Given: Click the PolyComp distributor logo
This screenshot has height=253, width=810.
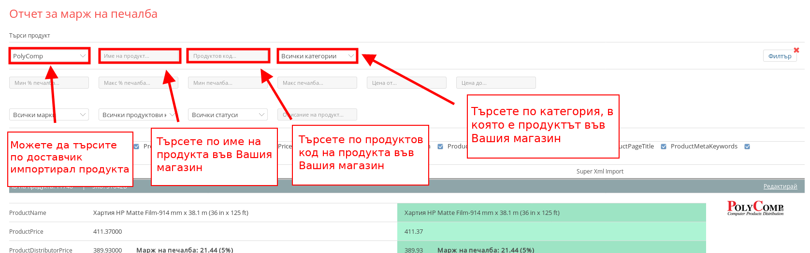Looking at the screenshot, I should [x=755, y=208].
